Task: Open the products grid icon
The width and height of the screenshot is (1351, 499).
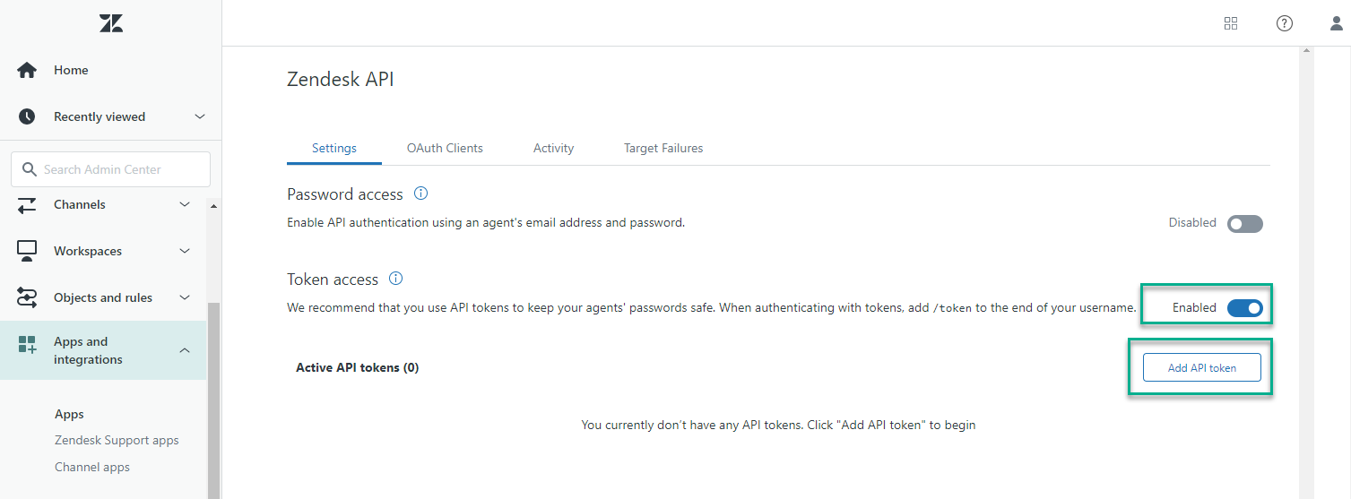Action: point(1231,23)
